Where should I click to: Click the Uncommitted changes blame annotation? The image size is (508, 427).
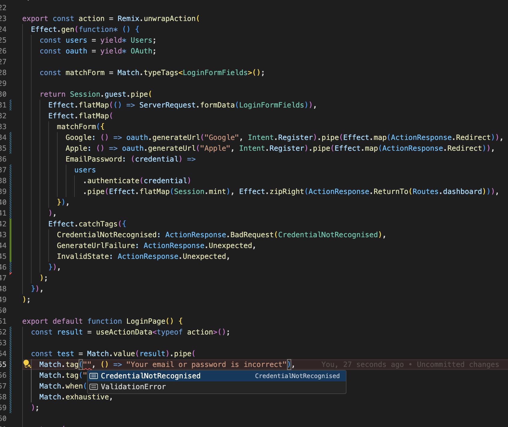[x=458, y=364]
